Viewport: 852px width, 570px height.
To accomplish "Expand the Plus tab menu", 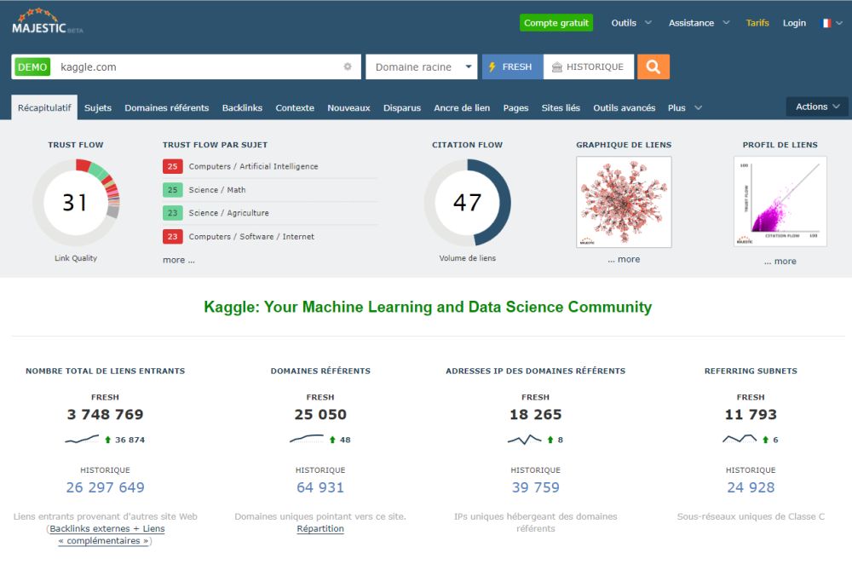I will 685,107.
